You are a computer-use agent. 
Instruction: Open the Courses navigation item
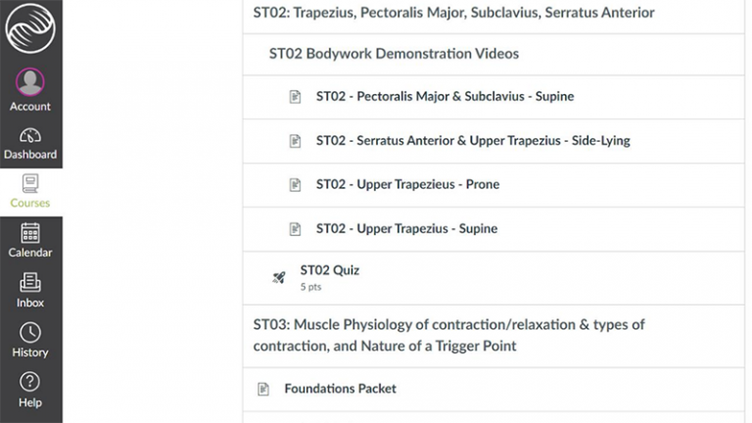(x=30, y=192)
